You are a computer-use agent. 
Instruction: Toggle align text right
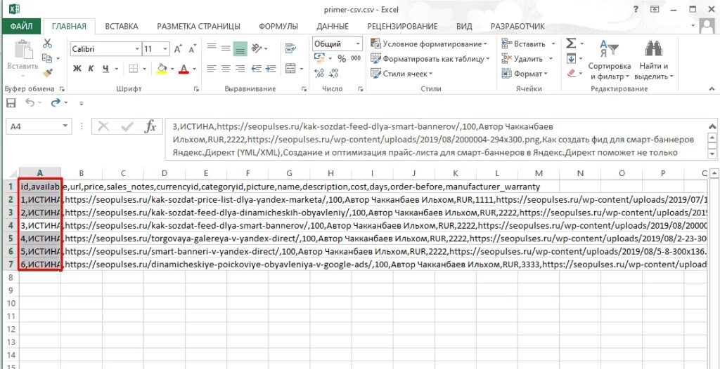tap(240, 69)
